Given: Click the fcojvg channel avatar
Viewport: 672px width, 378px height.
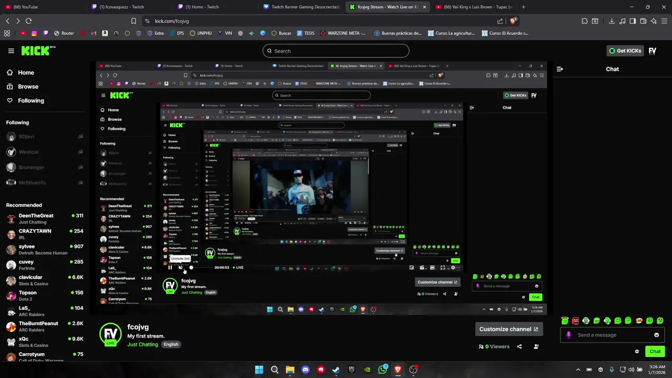Looking at the screenshot, I should 110,334.
